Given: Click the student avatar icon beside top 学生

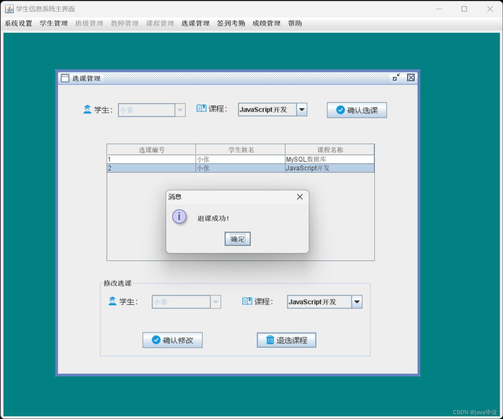Looking at the screenshot, I should [x=87, y=109].
